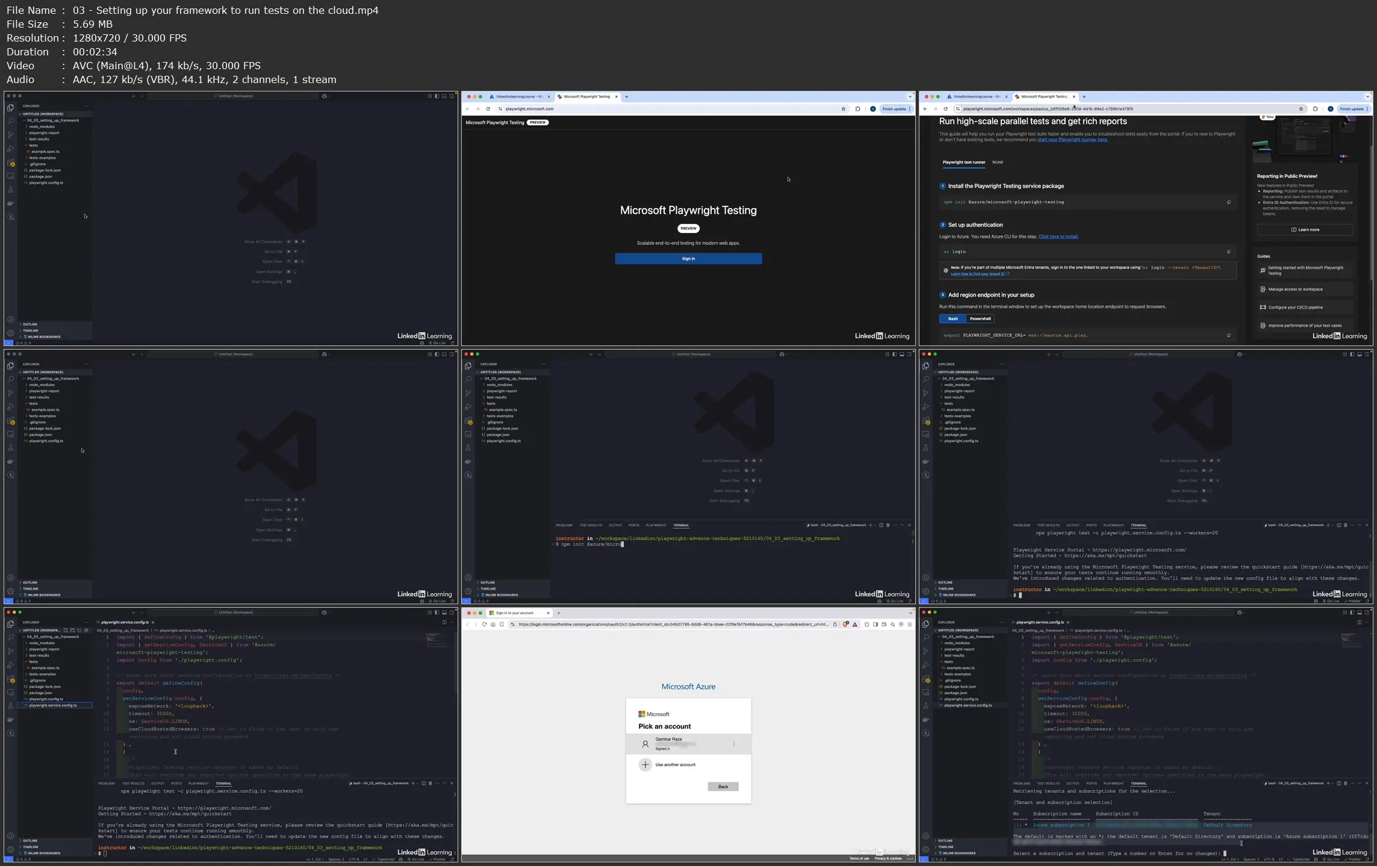
Task: Open terminal launch profile dropdown in bottom-left frame
Action: [417, 784]
